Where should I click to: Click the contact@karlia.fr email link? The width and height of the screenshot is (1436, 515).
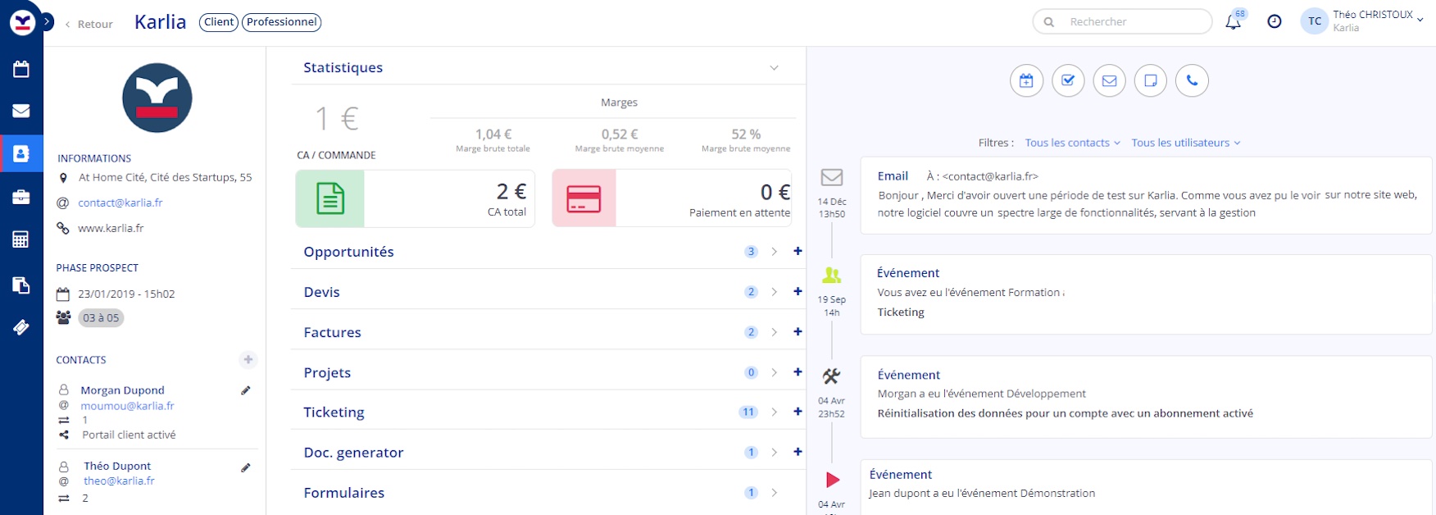click(x=120, y=203)
